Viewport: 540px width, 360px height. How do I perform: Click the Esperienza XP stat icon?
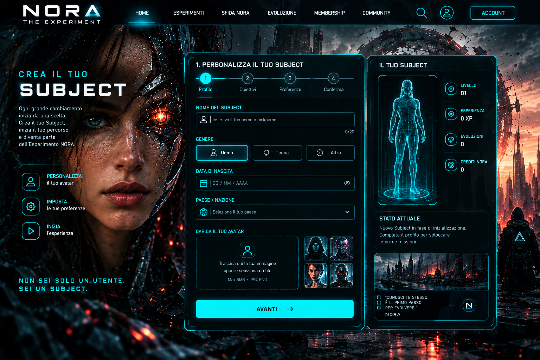451,114
